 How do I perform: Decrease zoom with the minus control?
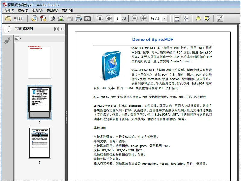[x=134, y=18]
